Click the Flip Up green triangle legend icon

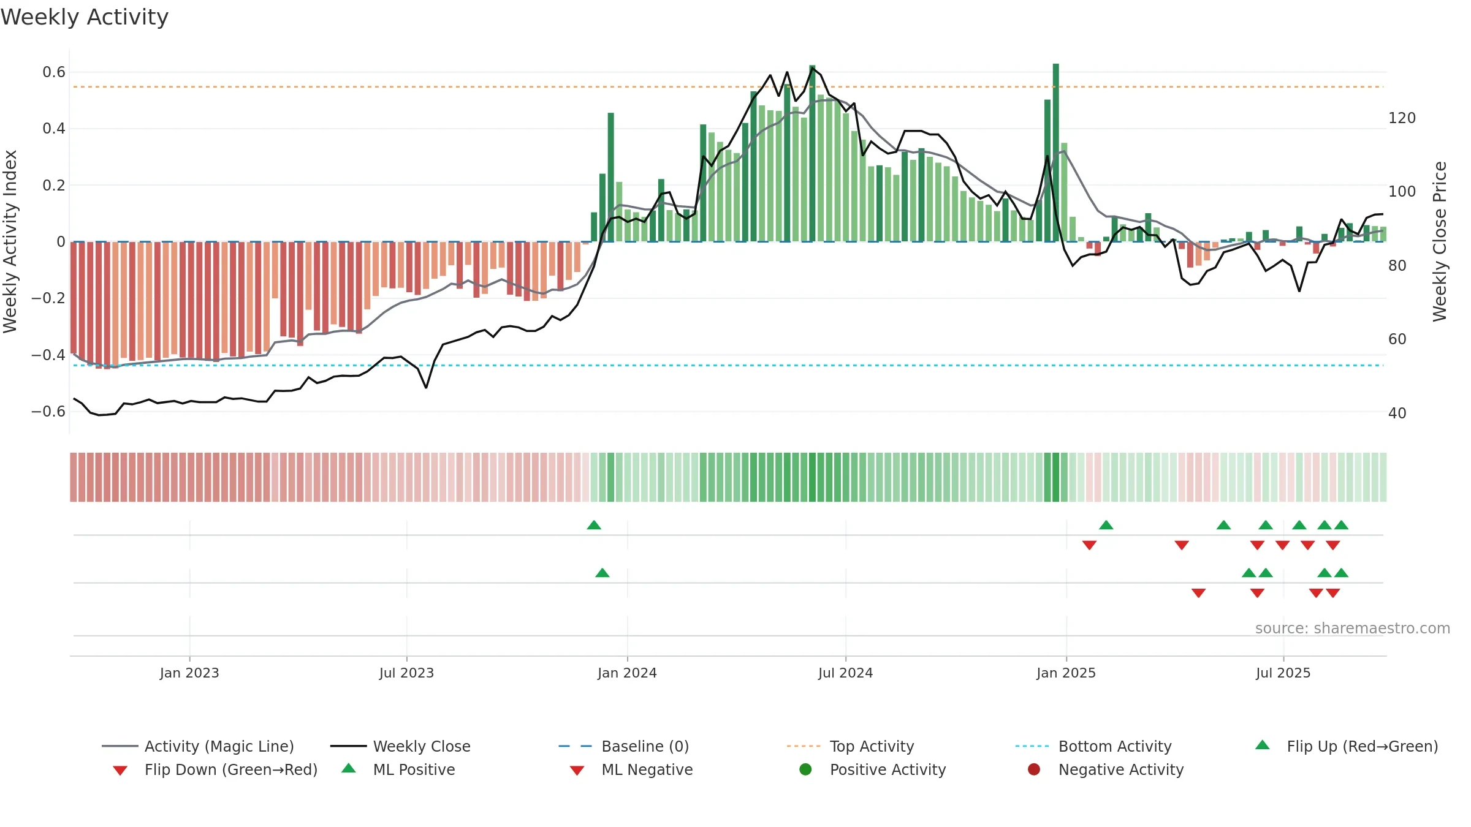tap(1262, 745)
